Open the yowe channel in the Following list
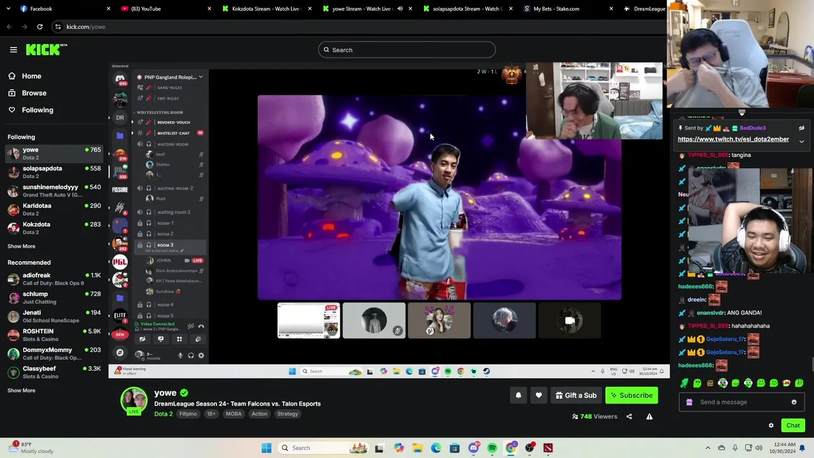Image resolution: width=814 pixels, height=458 pixels. click(54, 153)
